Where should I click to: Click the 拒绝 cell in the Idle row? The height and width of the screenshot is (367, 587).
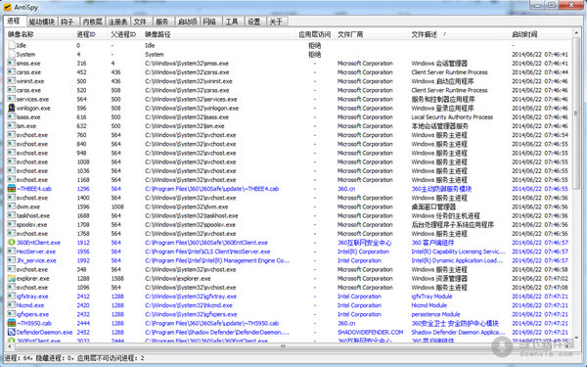pyautogui.click(x=315, y=45)
